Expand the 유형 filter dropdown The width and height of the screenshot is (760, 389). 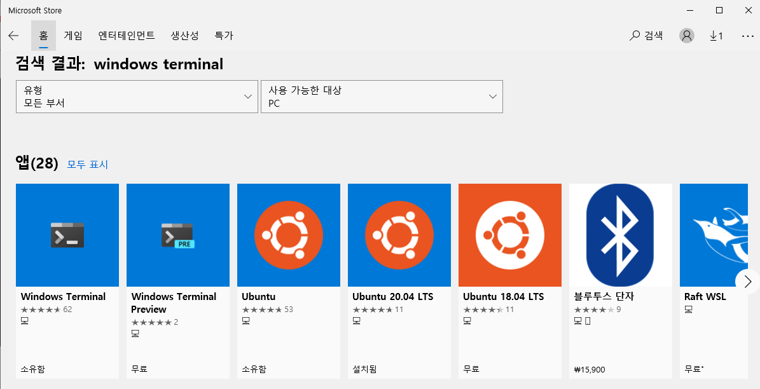[x=137, y=97]
